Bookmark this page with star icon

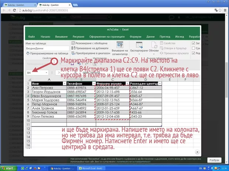point(220,10)
